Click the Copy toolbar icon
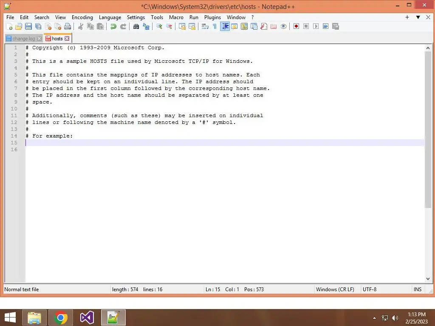The width and height of the screenshot is (435, 326). [90, 26]
